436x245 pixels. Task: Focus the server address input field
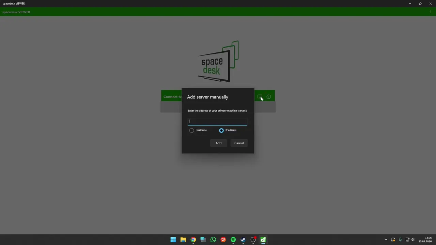click(217, 121)
